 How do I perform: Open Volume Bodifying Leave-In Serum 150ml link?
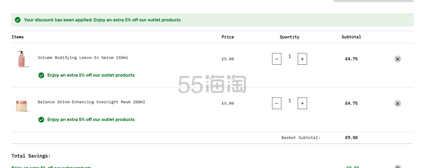[x=83, y=58]
